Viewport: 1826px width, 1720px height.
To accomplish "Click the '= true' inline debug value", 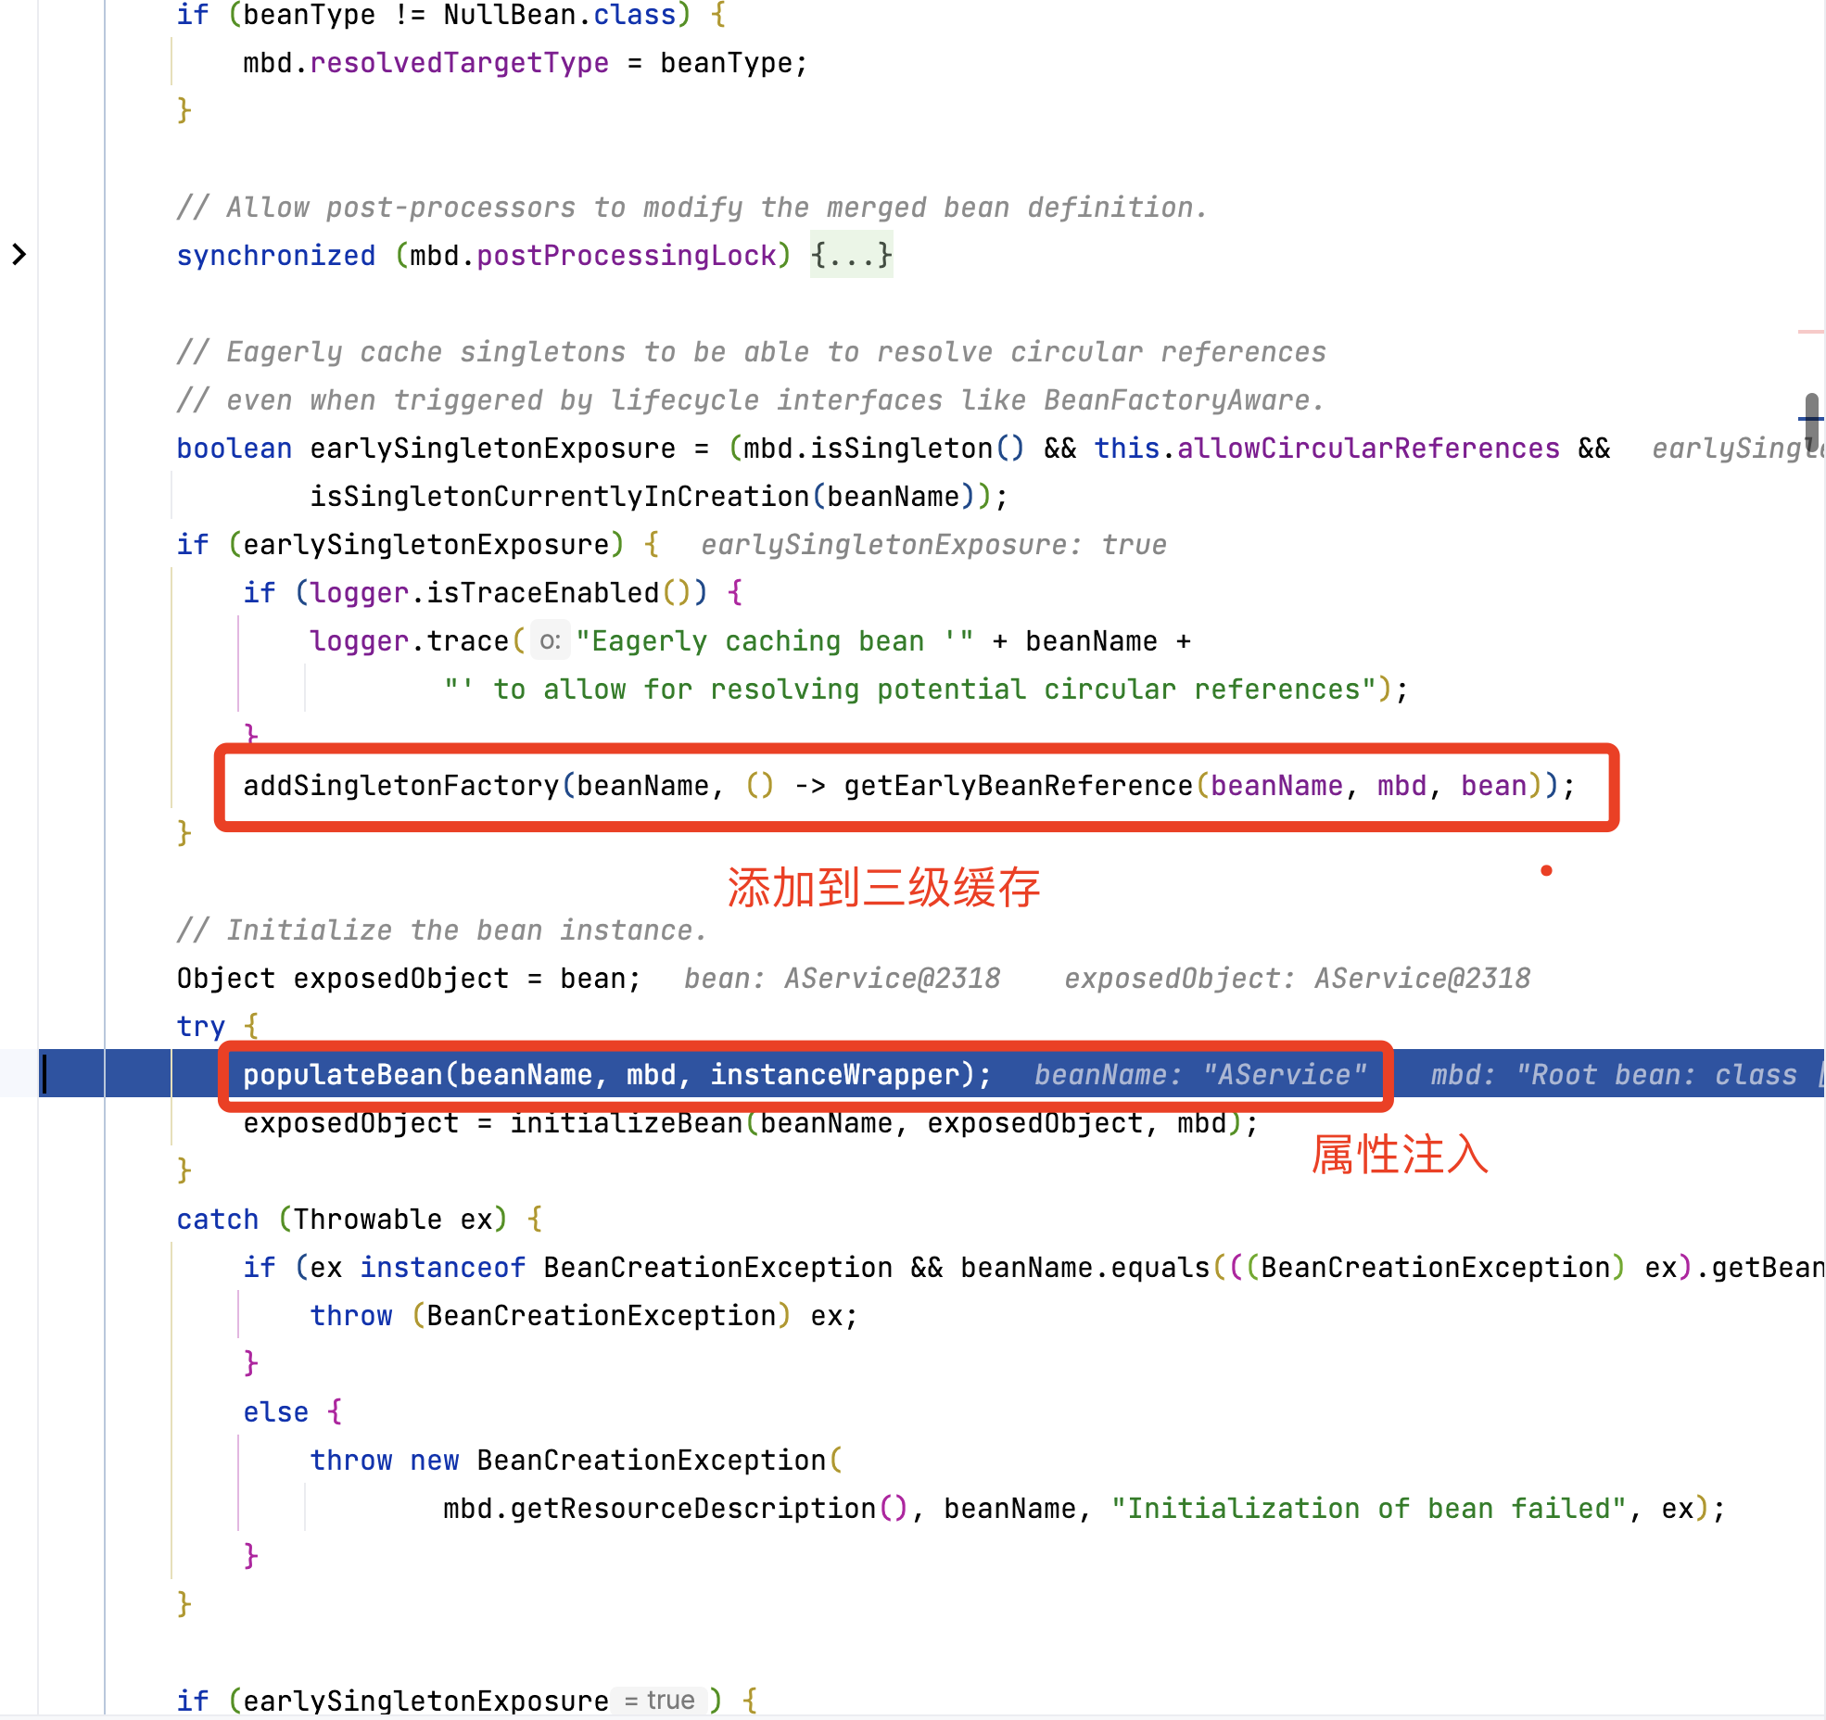I will (659, 1700).
